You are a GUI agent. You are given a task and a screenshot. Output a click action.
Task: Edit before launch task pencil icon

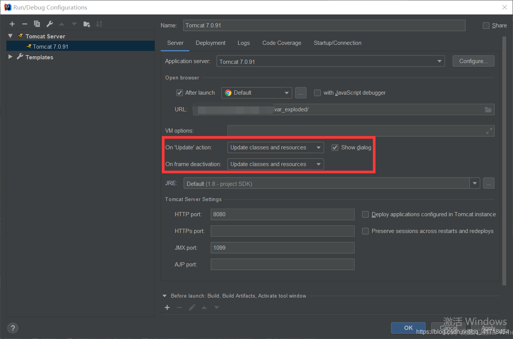[x=192, y=307]
